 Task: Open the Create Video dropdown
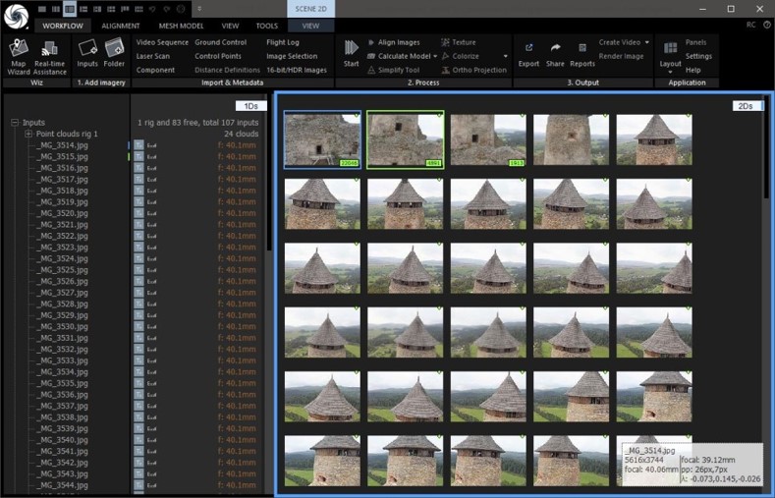click(647, 43)
